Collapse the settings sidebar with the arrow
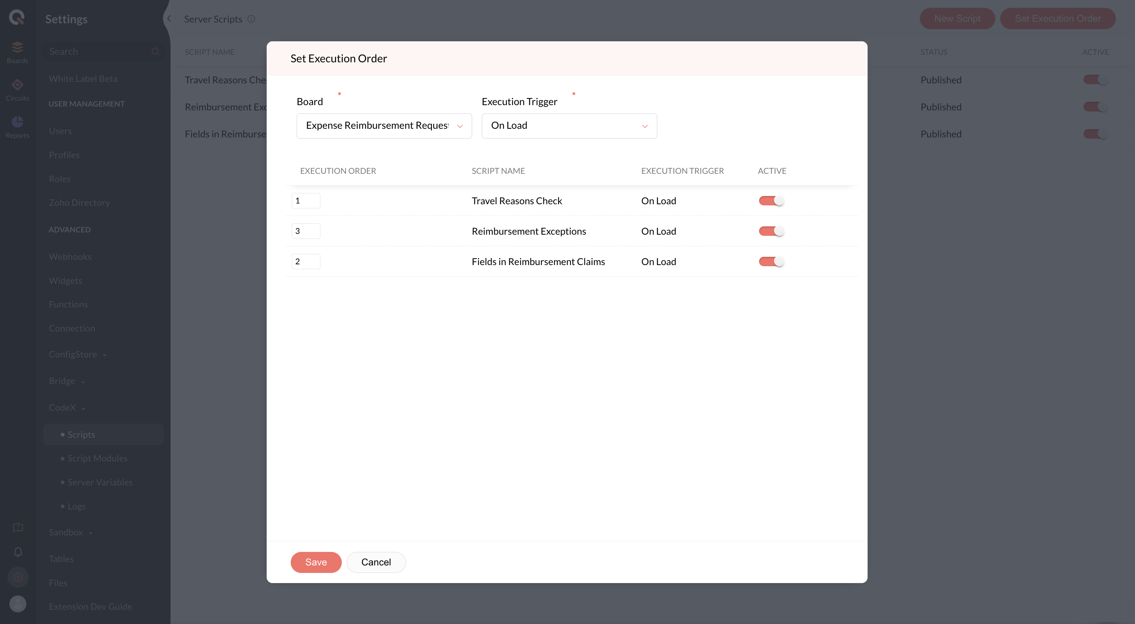The width and height of the screenshot is (1135, 624). [x=169, y=18]
